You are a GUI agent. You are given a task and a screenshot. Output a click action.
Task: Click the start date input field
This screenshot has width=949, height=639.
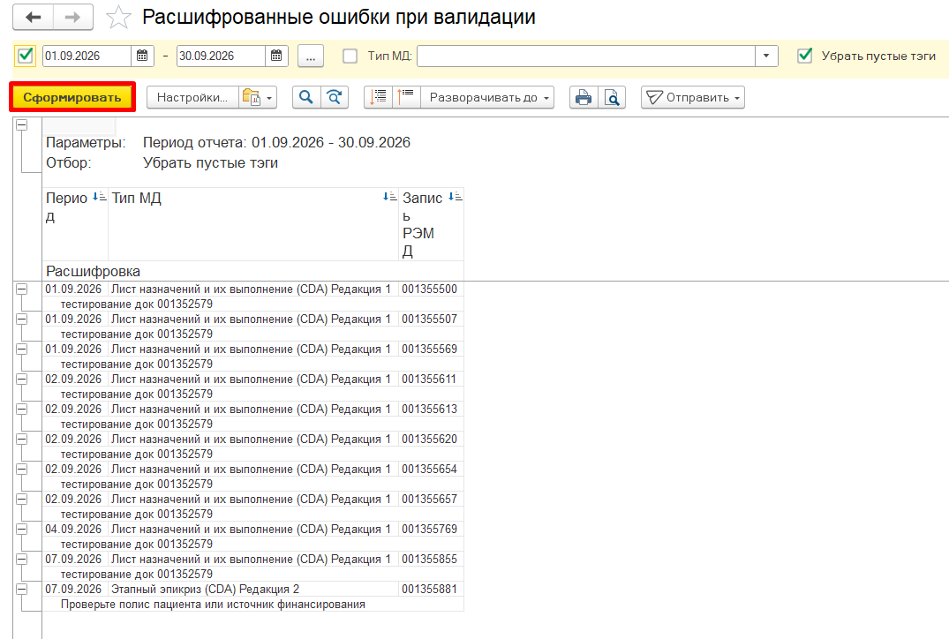(x=87, y=56)
